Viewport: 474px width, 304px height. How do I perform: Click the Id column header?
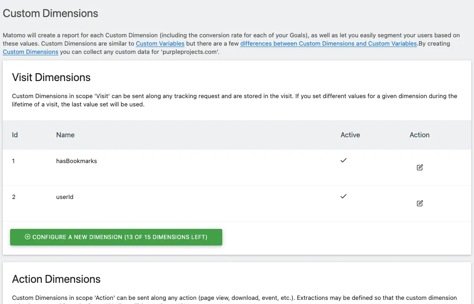(x=15, y=135)
